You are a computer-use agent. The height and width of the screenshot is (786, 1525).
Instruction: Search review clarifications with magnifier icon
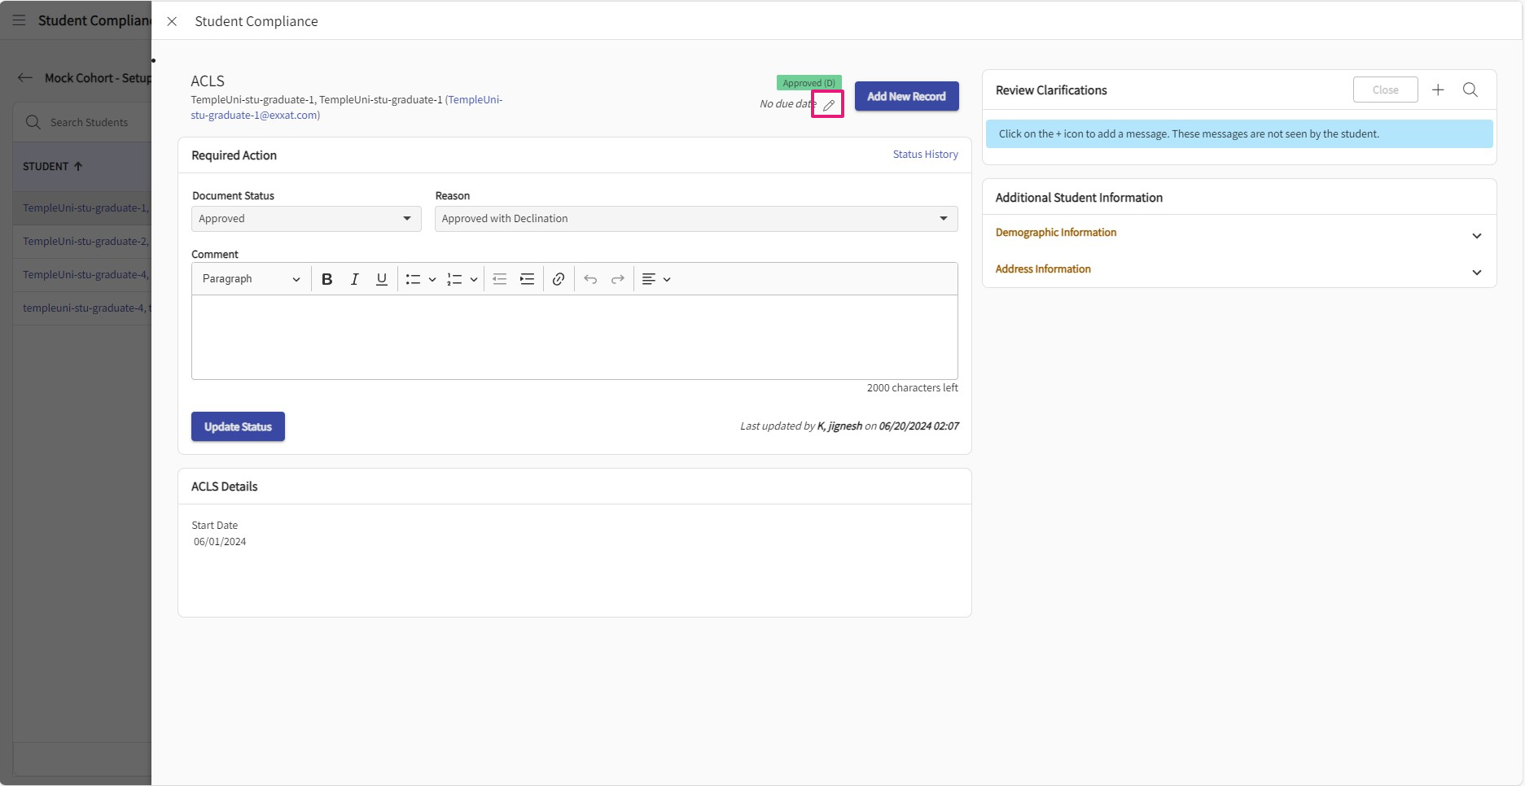click(1470, 90)
